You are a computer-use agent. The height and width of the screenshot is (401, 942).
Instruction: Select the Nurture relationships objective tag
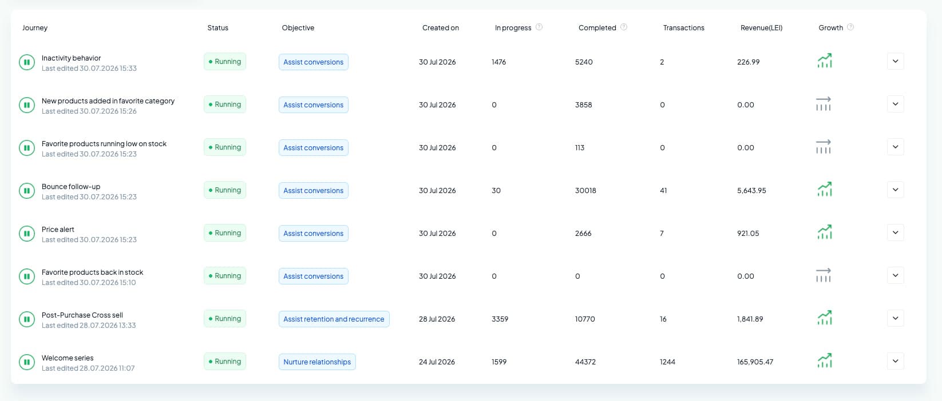[317, 362]
